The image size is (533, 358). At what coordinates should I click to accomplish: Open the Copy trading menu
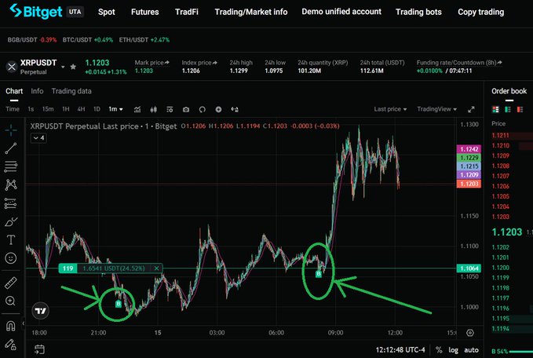click(480, 12)
